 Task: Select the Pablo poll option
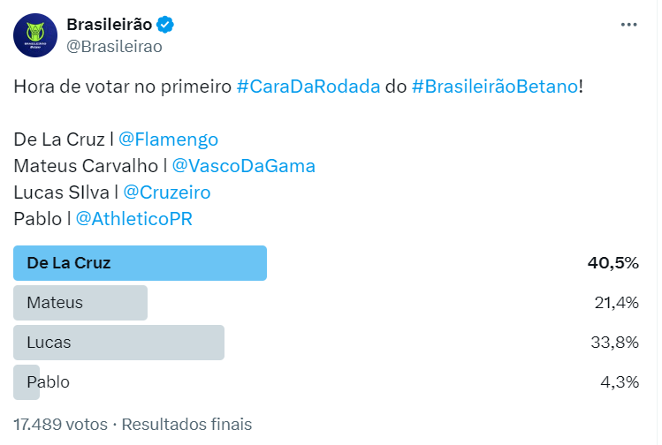click(48, 382)
